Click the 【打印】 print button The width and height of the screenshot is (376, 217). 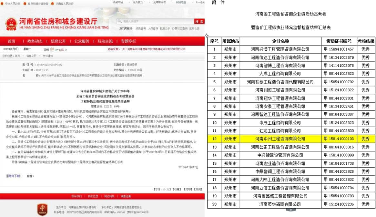[x=188, y=190]
